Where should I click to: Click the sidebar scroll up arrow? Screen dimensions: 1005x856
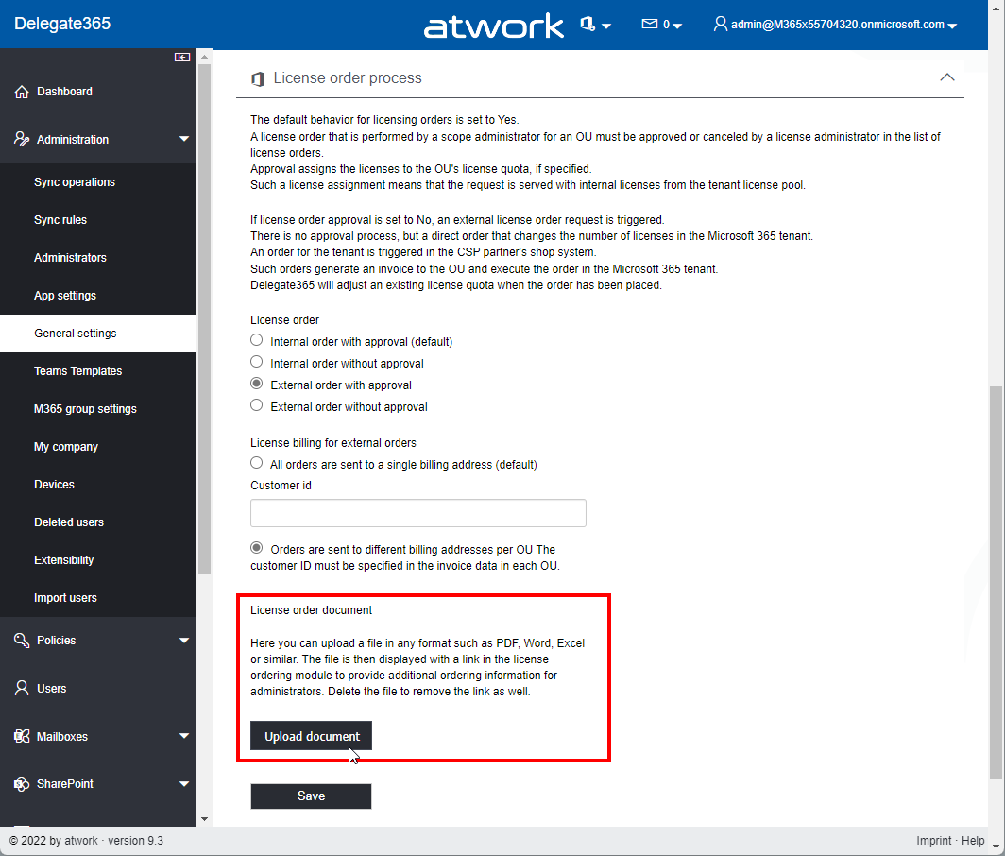(204, 57)
